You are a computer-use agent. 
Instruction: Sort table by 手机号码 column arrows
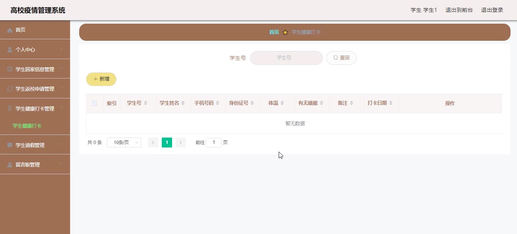(217, 103)
